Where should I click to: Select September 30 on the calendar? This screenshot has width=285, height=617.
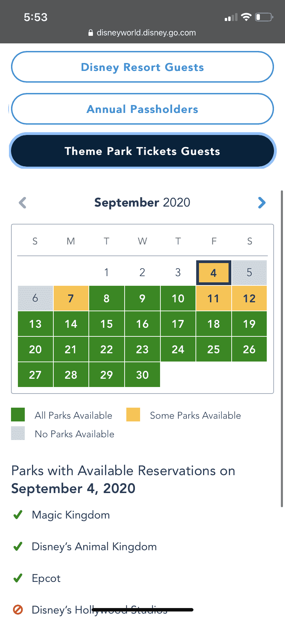[x=142, y=375]
